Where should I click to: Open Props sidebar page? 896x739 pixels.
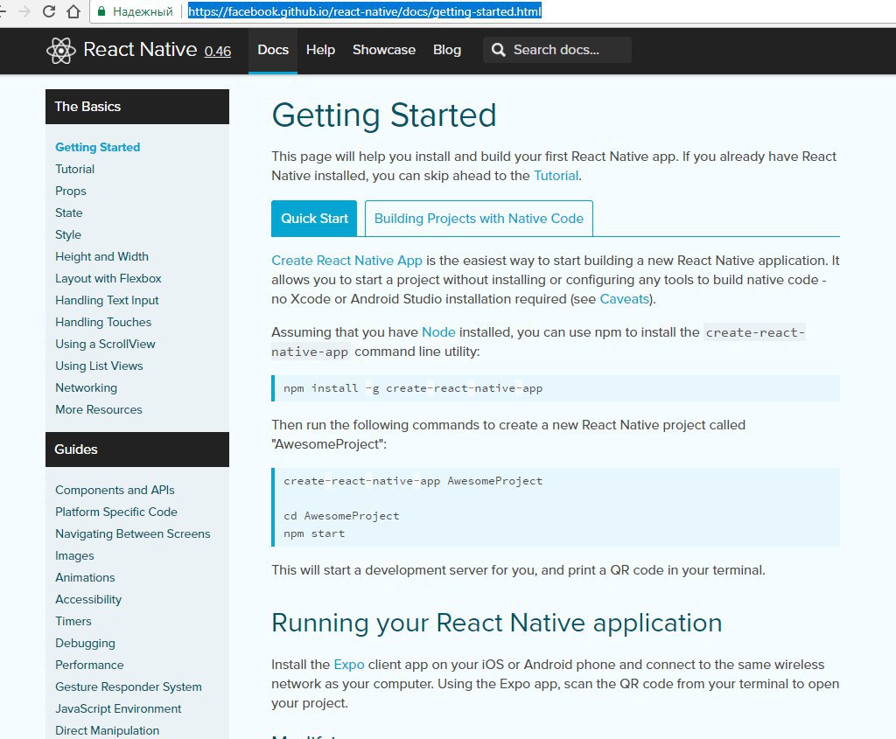(x=71, y=191)
